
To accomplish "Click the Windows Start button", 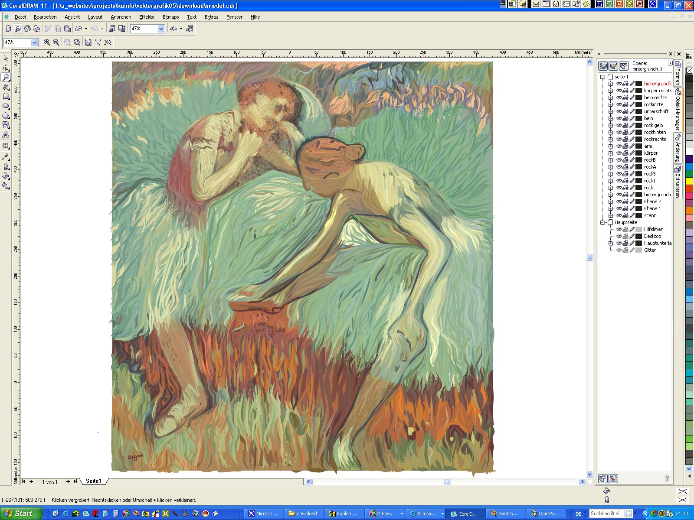I will point(20,513).
